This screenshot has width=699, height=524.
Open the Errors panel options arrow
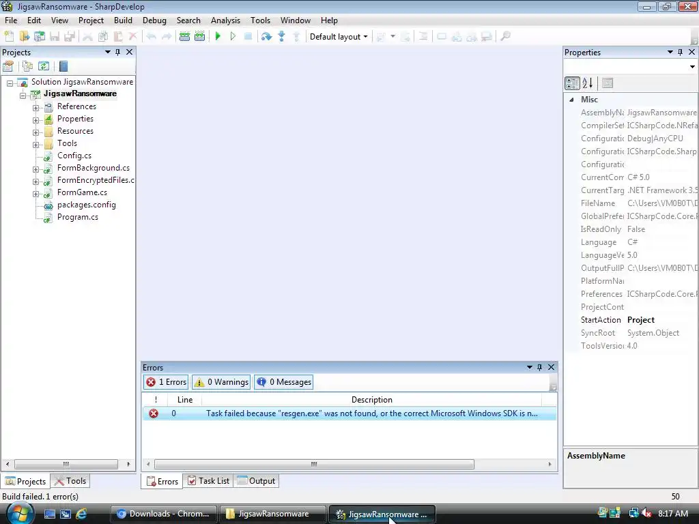(529, 367)
